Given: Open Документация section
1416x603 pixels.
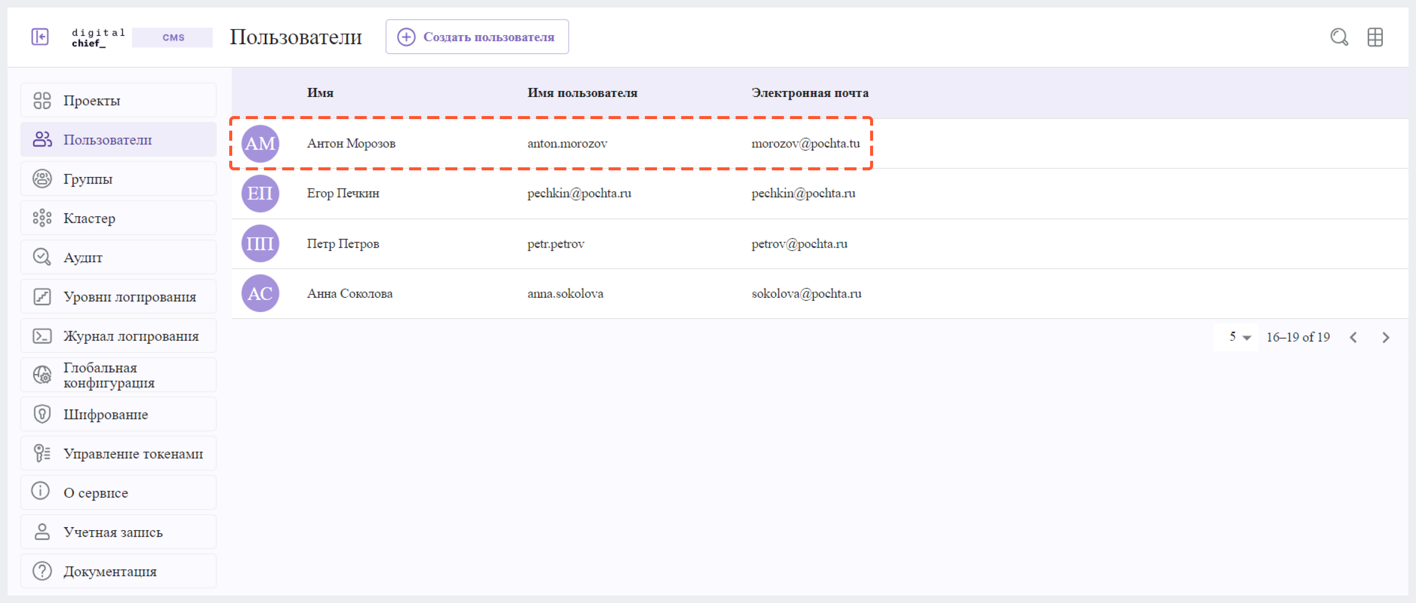Looking at the screenshot, I should (x=118, y=571).
